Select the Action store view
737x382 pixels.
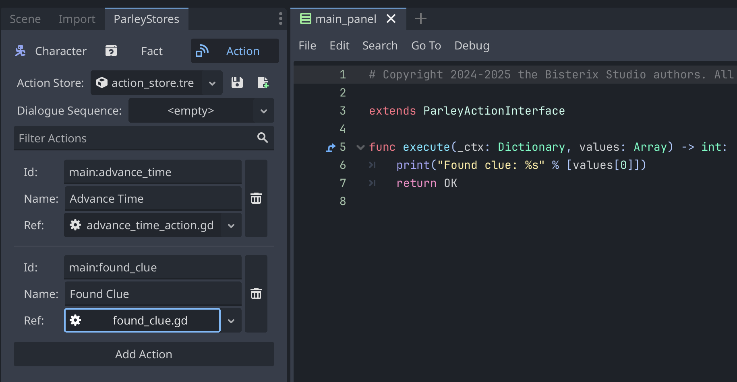tap(234, 51)
